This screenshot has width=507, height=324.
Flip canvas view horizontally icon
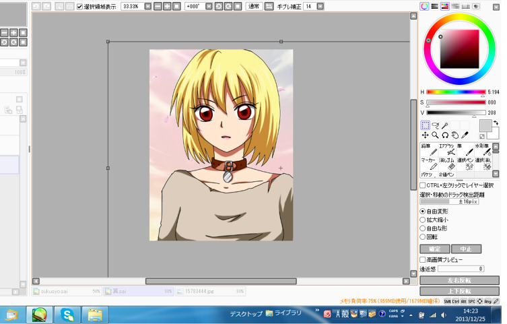coord(269,6)
